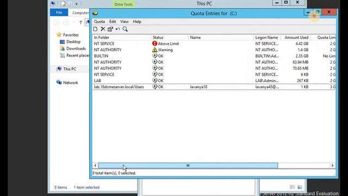
Task: Select Downloads in navigation pane
Action: (76, 48)
